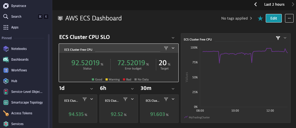
Task: Open the 30m section dropdown chevron
Action: (x=173, y=89)
